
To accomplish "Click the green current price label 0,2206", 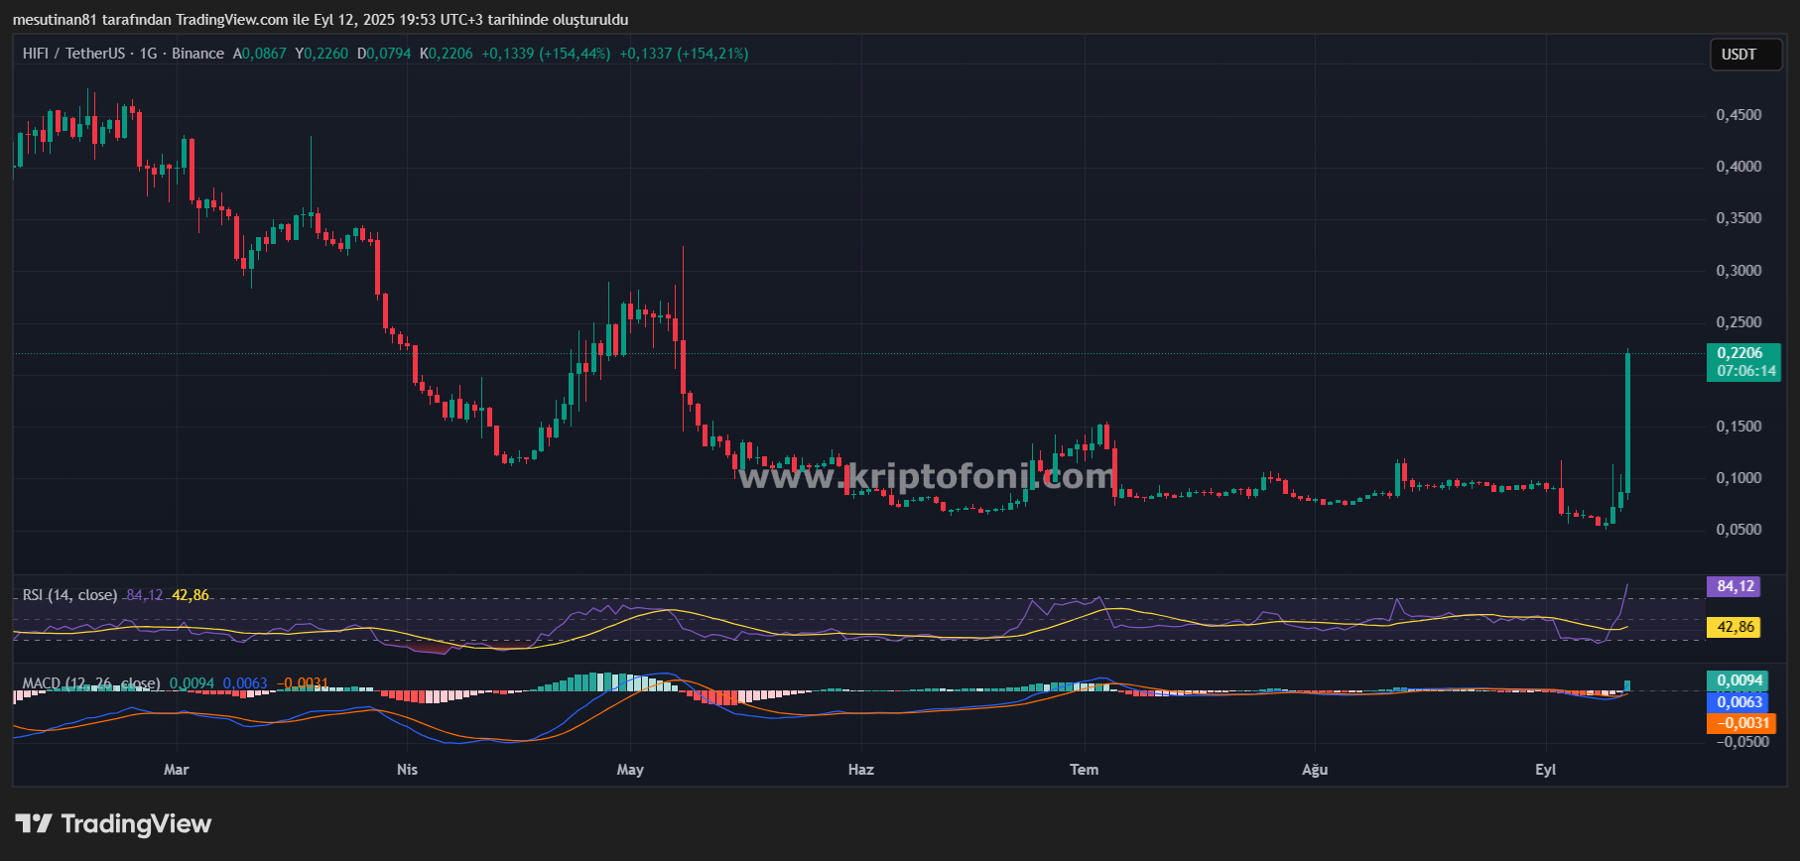I will point(1742,354).
